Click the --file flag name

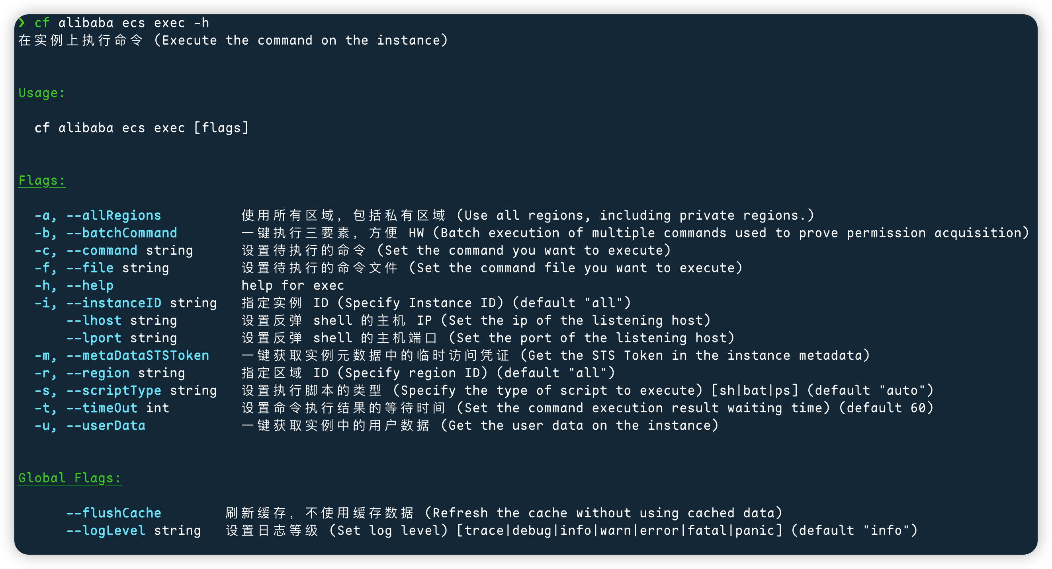pyautogui.click(x=90, y=268)
